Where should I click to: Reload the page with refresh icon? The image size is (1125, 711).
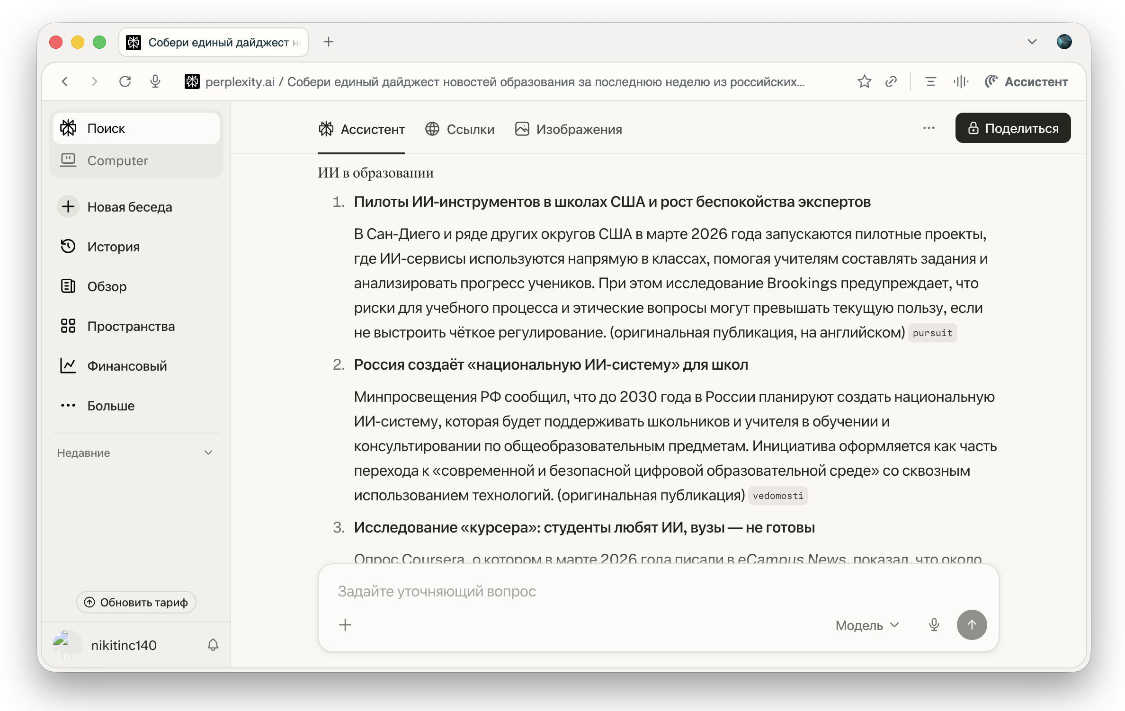click(x=125, y=81)
